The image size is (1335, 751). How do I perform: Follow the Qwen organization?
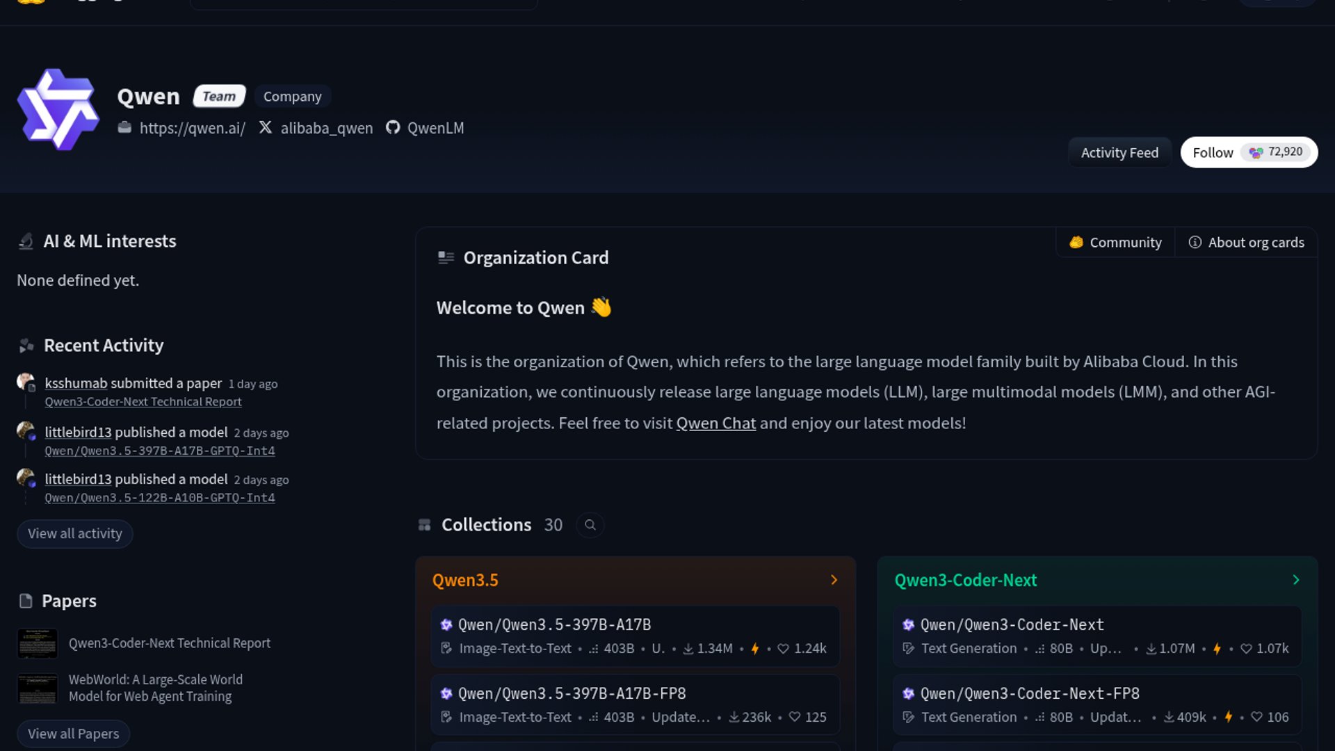[x=1213, y=152]
